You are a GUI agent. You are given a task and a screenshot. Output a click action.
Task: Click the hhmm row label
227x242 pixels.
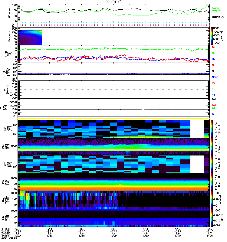click(x=5, y=236)
